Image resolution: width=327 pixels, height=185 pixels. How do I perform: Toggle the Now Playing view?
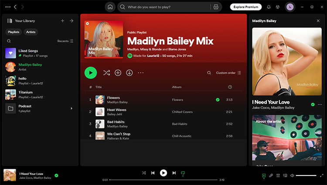(264, 175)
